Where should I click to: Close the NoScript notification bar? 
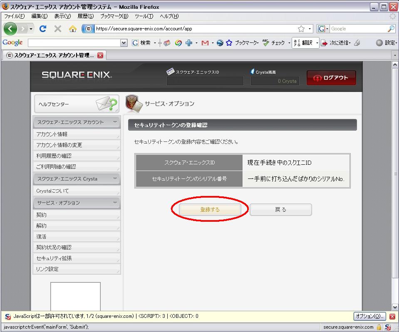(392, 317)
